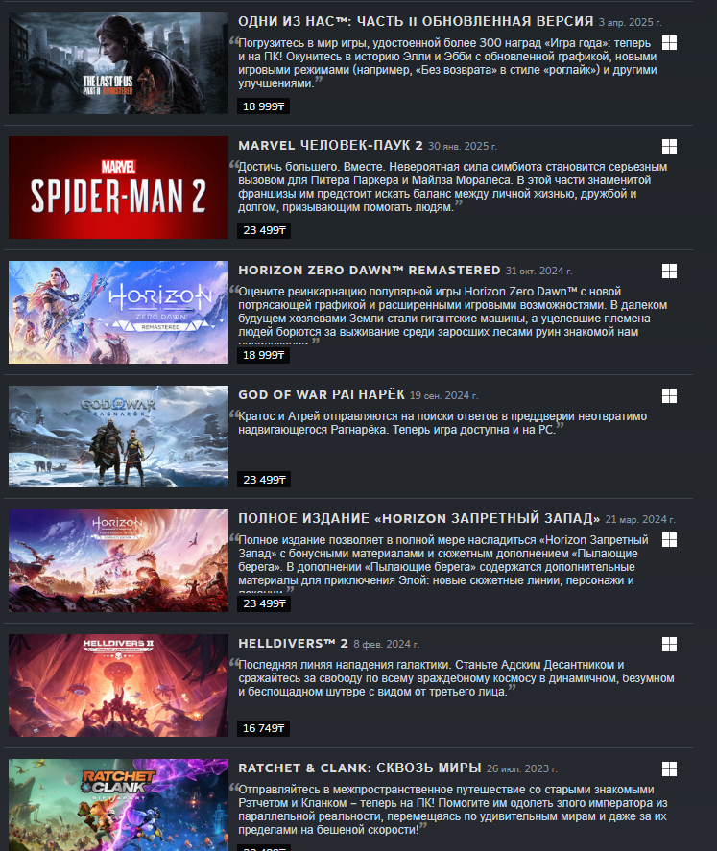Click Windows icon next to Horizon Zero Dawn Remastered
The width and height of the screenshot is (717, 851).
pos(669,271)
